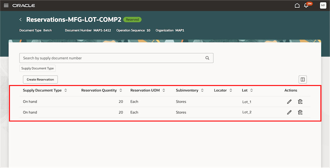Click quantity 20 in the Lot_1 row
This screenshot has width=330, height=168.
tap(121, 102)
